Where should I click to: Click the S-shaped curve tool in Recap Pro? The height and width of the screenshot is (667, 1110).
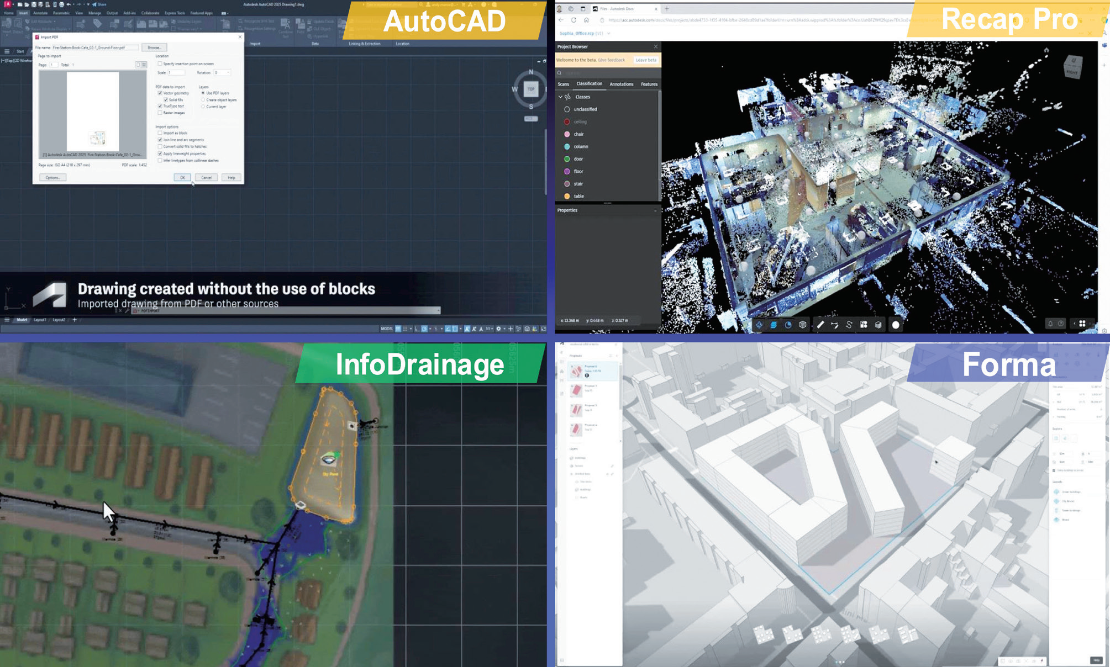[x=849, y=325]
